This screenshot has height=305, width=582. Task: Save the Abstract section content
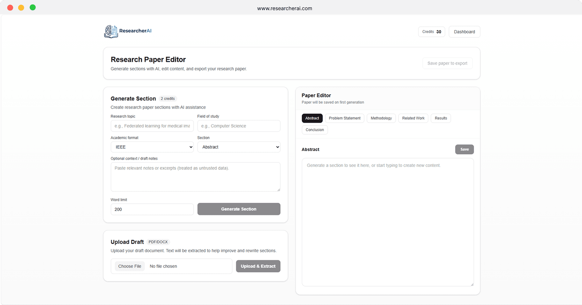(464, 149)
